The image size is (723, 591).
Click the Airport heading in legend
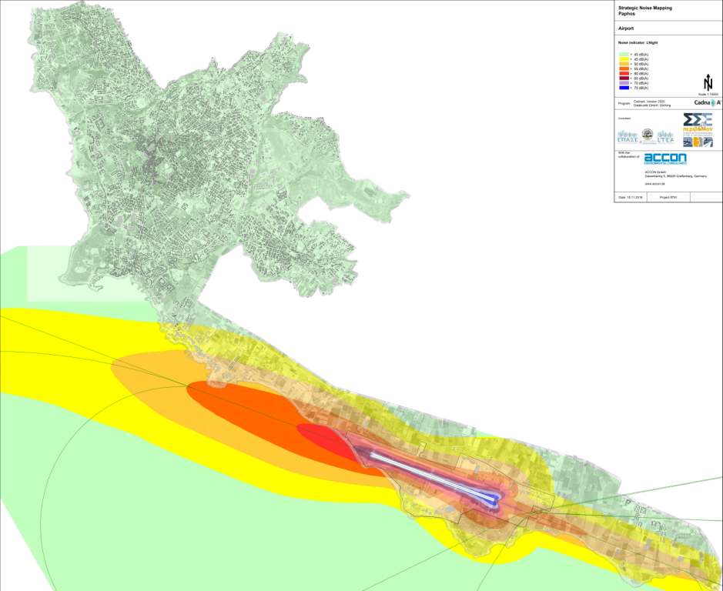[x=626, y=28]
